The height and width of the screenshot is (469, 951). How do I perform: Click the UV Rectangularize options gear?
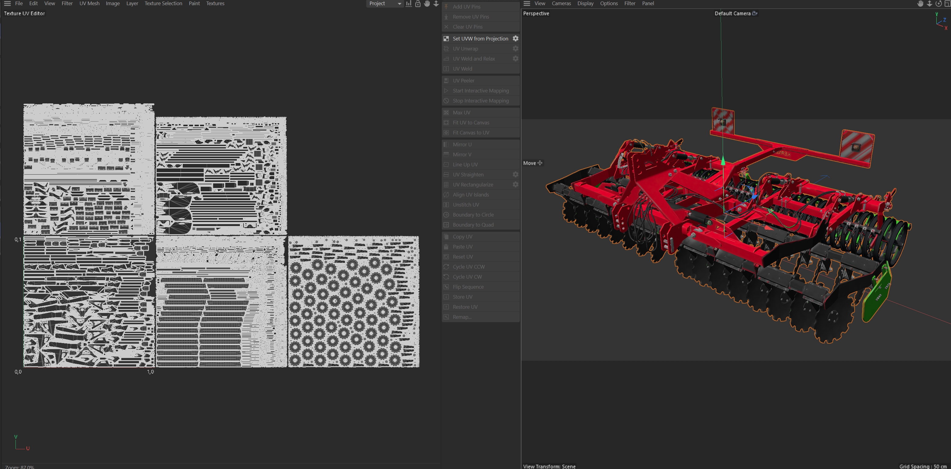point(515,184)
